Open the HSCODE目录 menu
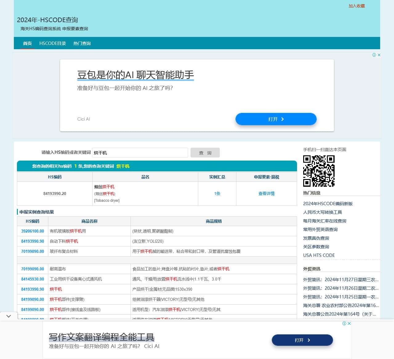Image resolution: width=394 pixels, height=359 pixels. point(53,43)
